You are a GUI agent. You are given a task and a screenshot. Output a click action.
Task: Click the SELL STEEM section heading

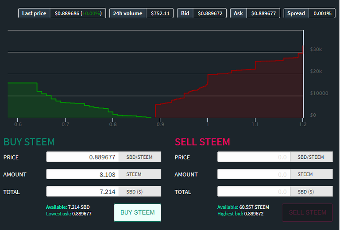coord(202,142)
